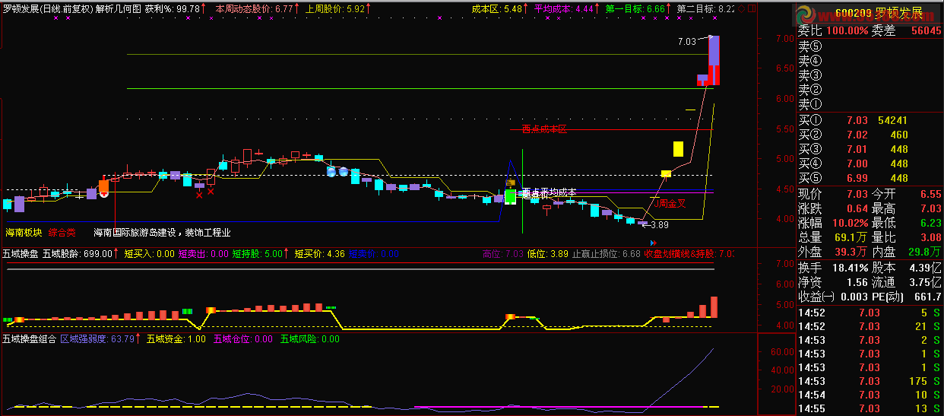944x416 pixels.
Task: Click the 换手 18.41% value
Action: point(849,268)
